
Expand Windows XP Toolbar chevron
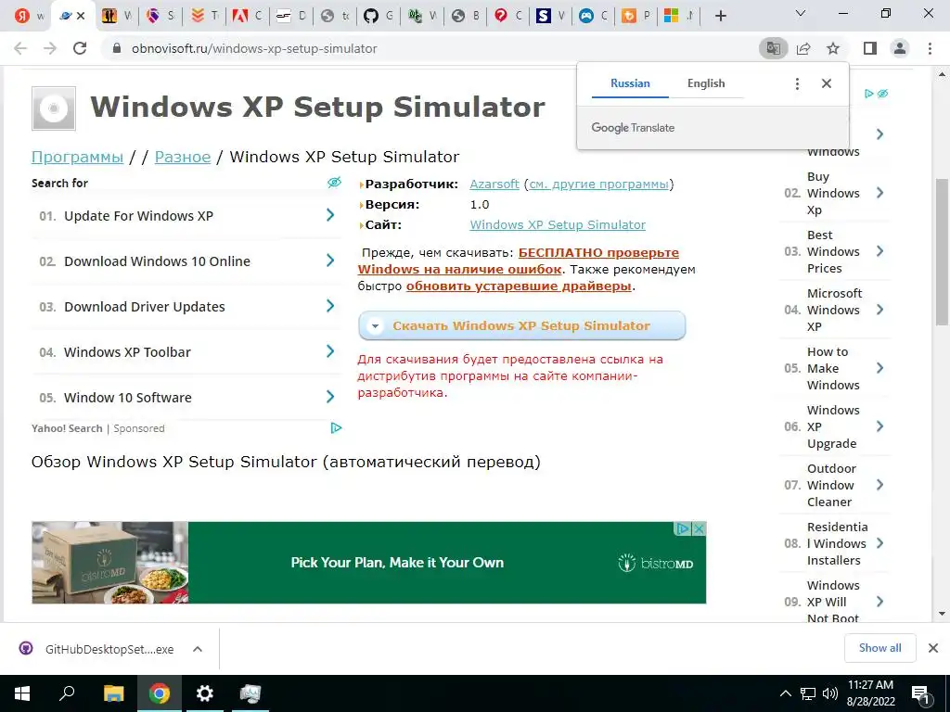point(330,351)
